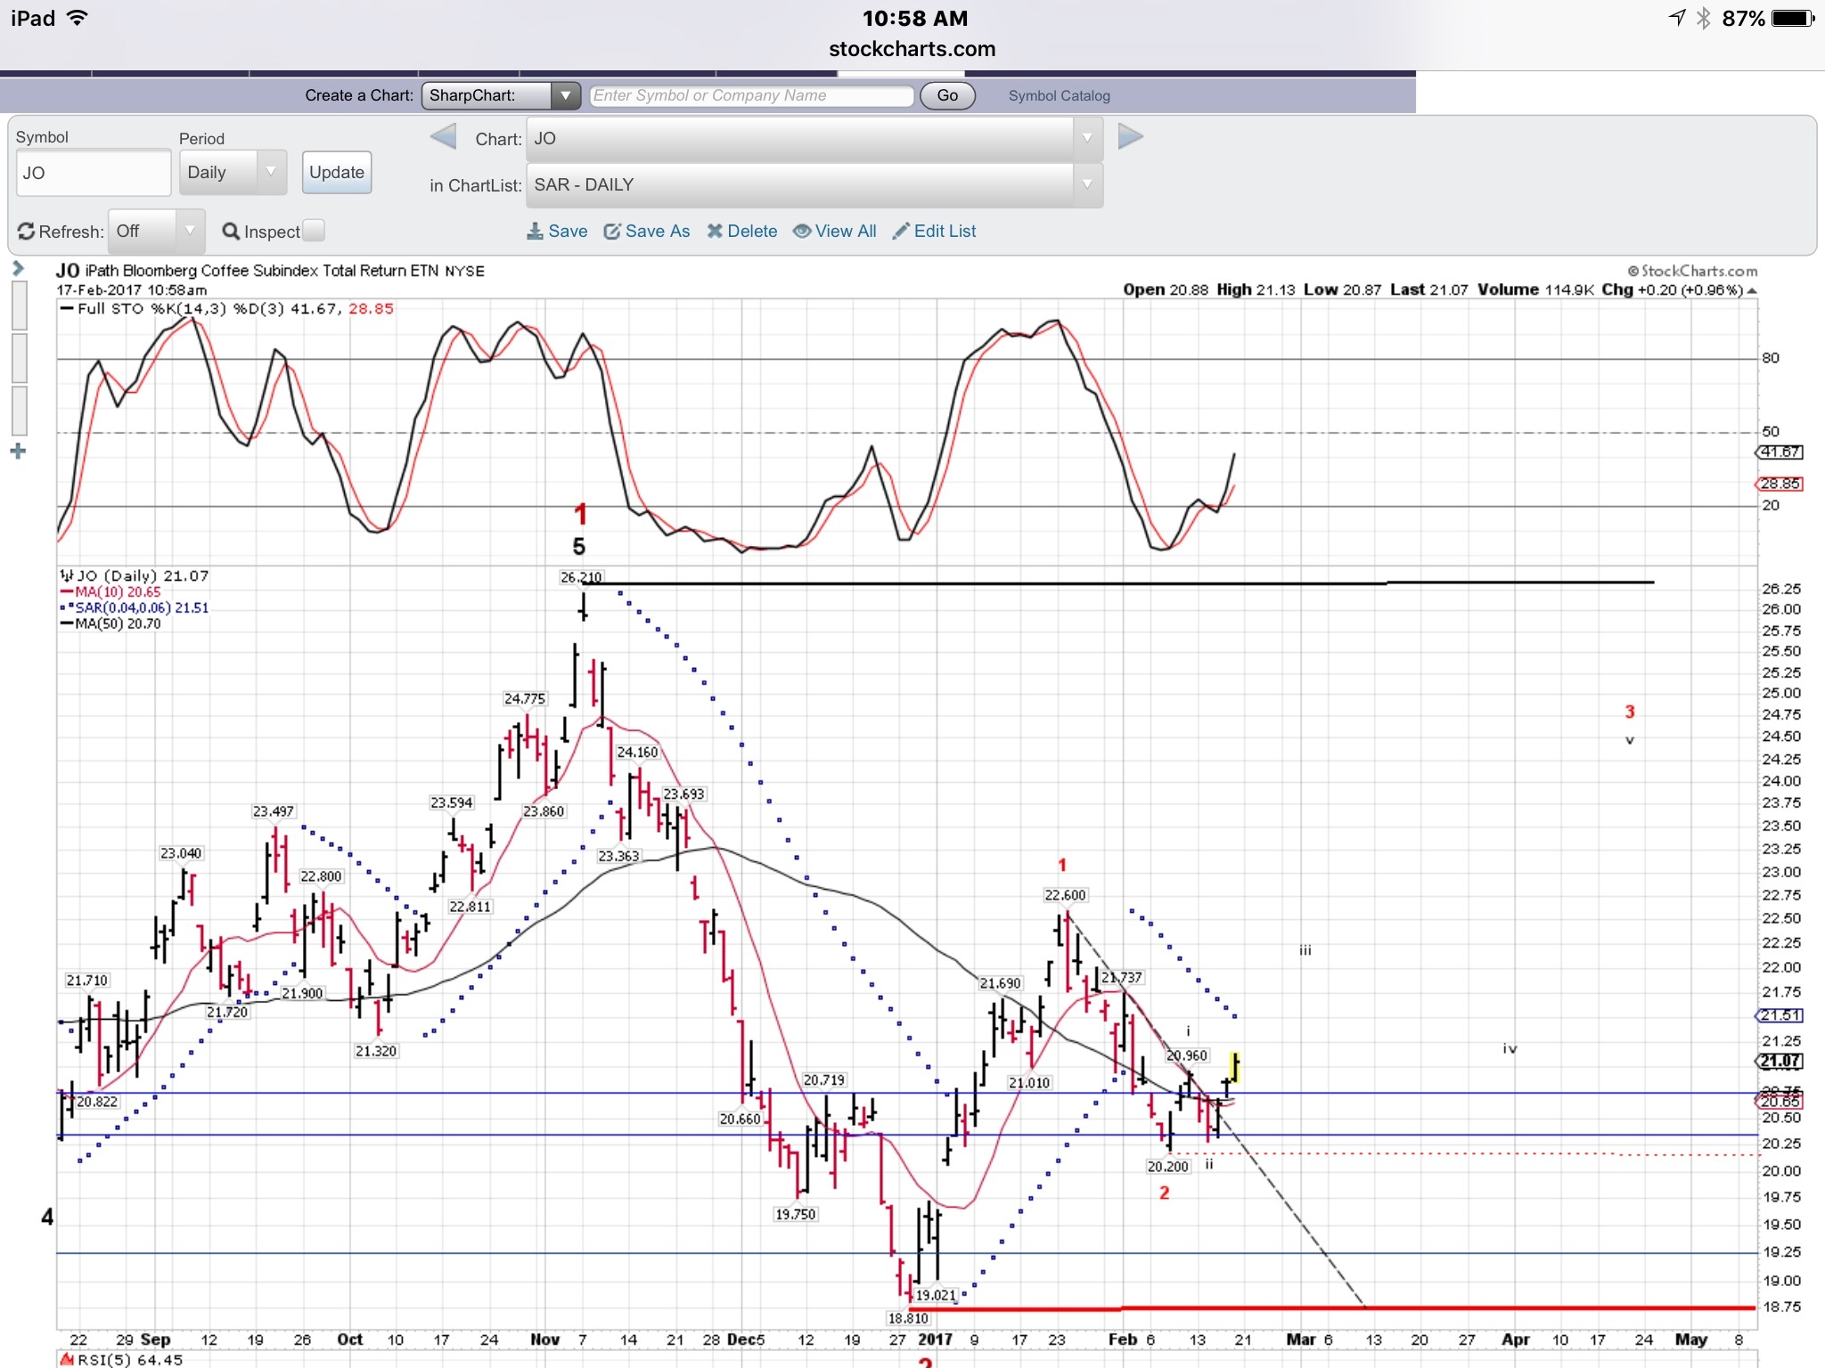Open Edit List

(x=934, y=232)
